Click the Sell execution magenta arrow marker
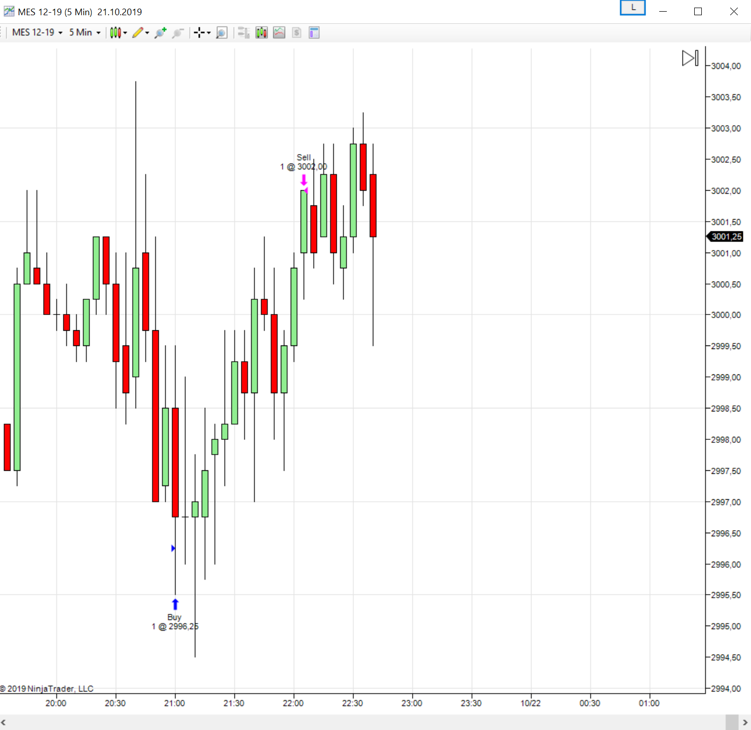Viewport: 751px width, 730px height. (x=304, y=180)
